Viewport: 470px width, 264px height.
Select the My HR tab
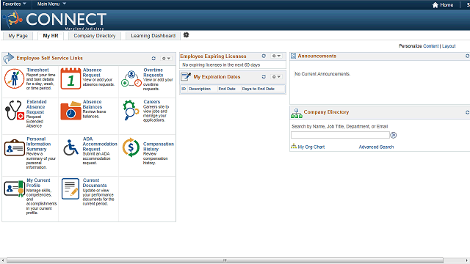[51, 36]
